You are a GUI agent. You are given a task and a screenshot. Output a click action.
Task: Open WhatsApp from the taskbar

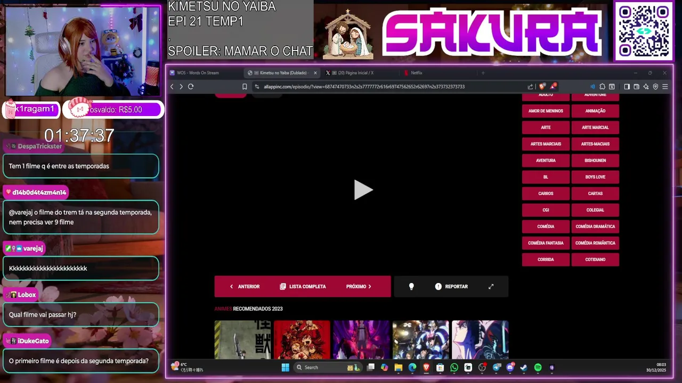(x=454, y=368)
